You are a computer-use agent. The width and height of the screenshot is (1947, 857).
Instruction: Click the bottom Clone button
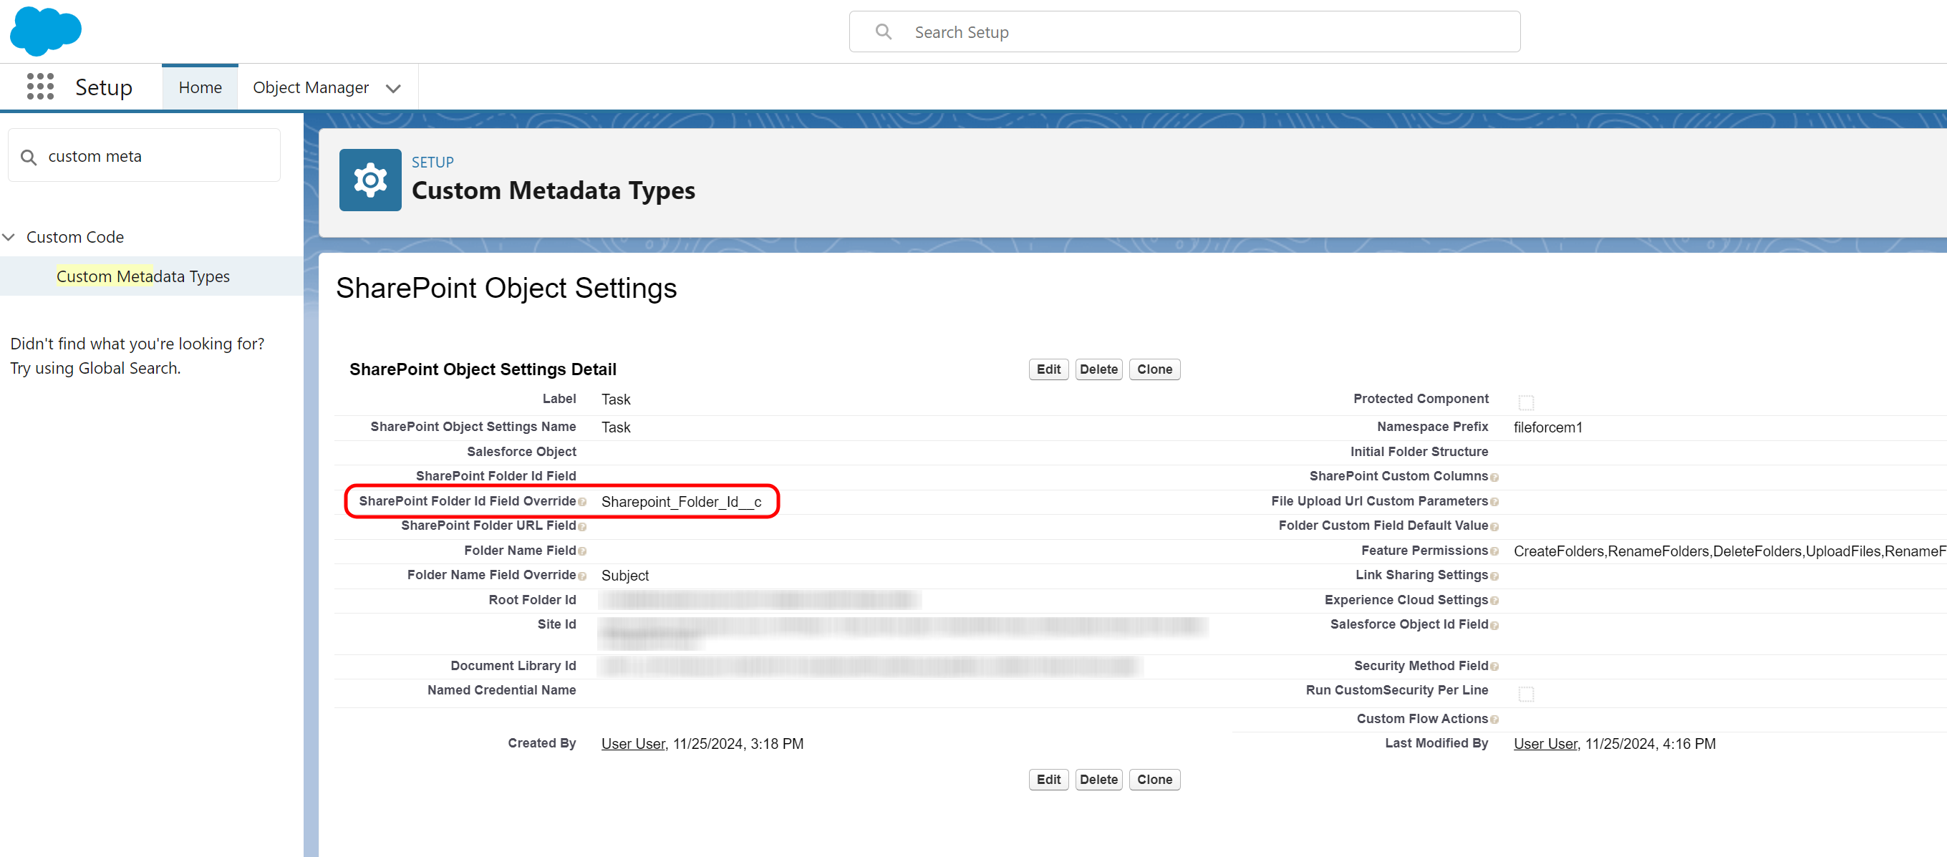(1154, 779)
